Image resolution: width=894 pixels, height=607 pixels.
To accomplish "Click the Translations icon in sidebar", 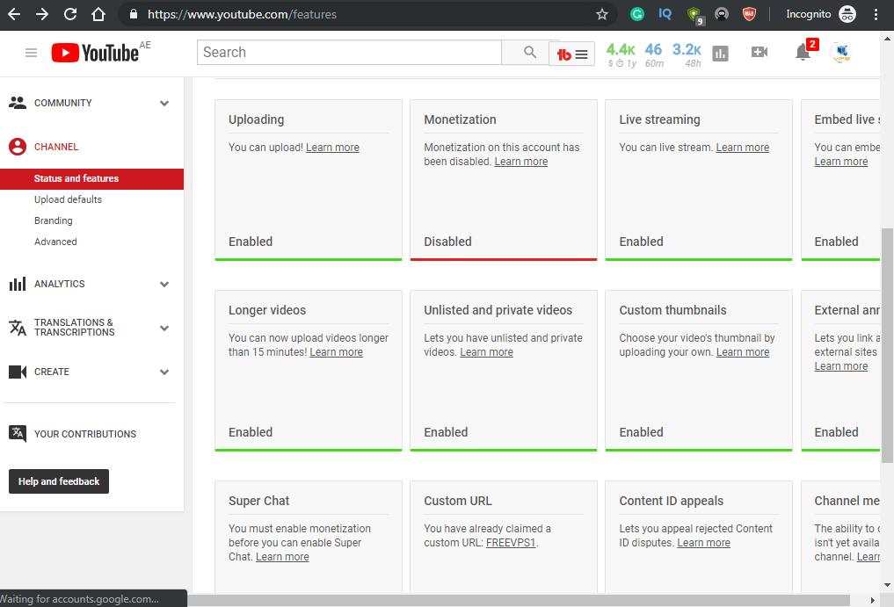I will click(x=18, y=328).
